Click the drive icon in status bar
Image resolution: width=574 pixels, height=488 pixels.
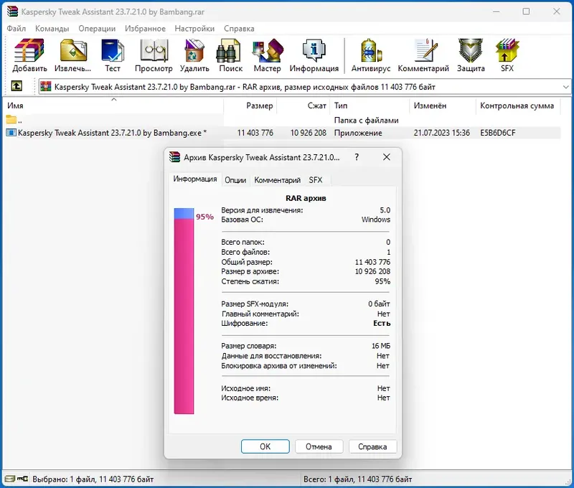pos(10,479)
